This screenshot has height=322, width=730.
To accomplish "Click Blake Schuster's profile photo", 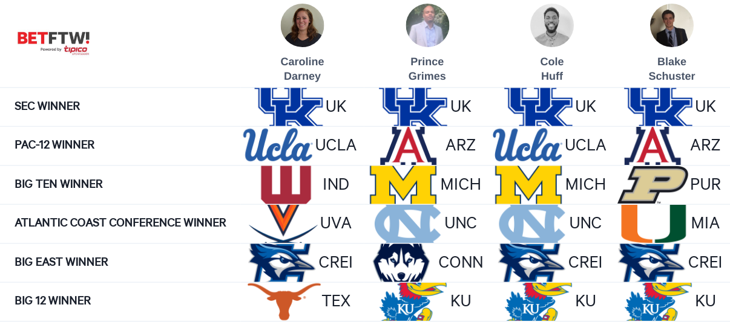I will pyautogui.click(x=672, y=25).
